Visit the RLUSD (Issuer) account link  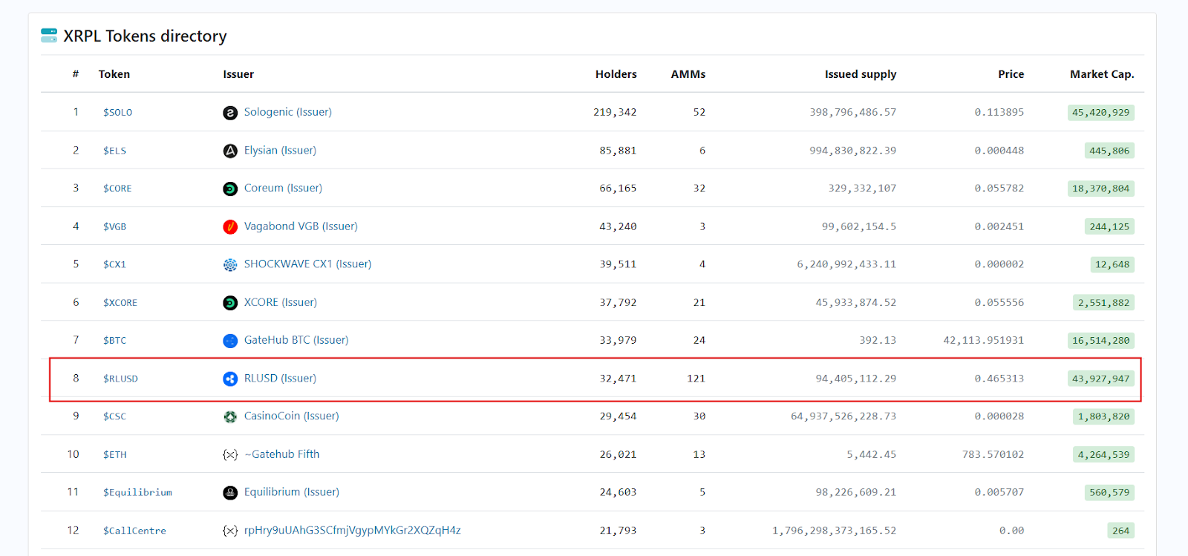[x=280, y=378]
